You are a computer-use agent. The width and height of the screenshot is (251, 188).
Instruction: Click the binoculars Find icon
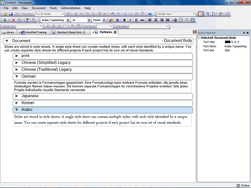click(x=136, y=14)
